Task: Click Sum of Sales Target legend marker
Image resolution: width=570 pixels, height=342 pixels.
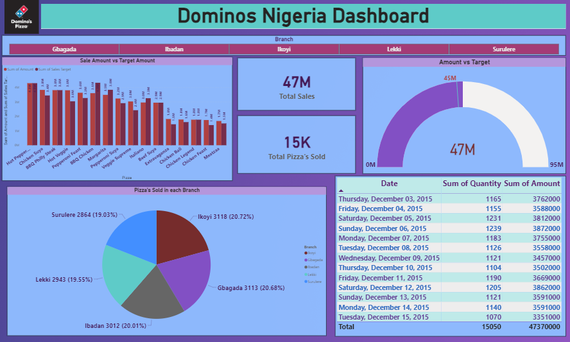Action: pos(36,69)
